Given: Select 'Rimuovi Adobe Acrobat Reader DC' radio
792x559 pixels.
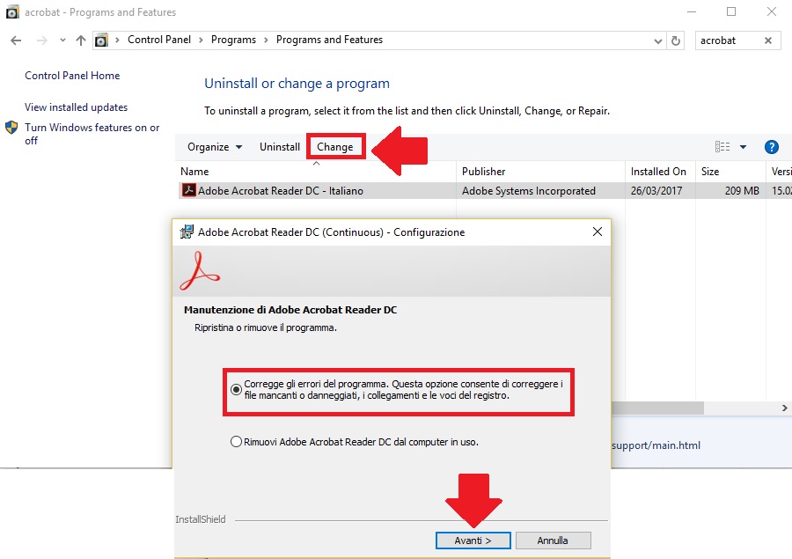Looking at the screenshot, I should point(236,442).
